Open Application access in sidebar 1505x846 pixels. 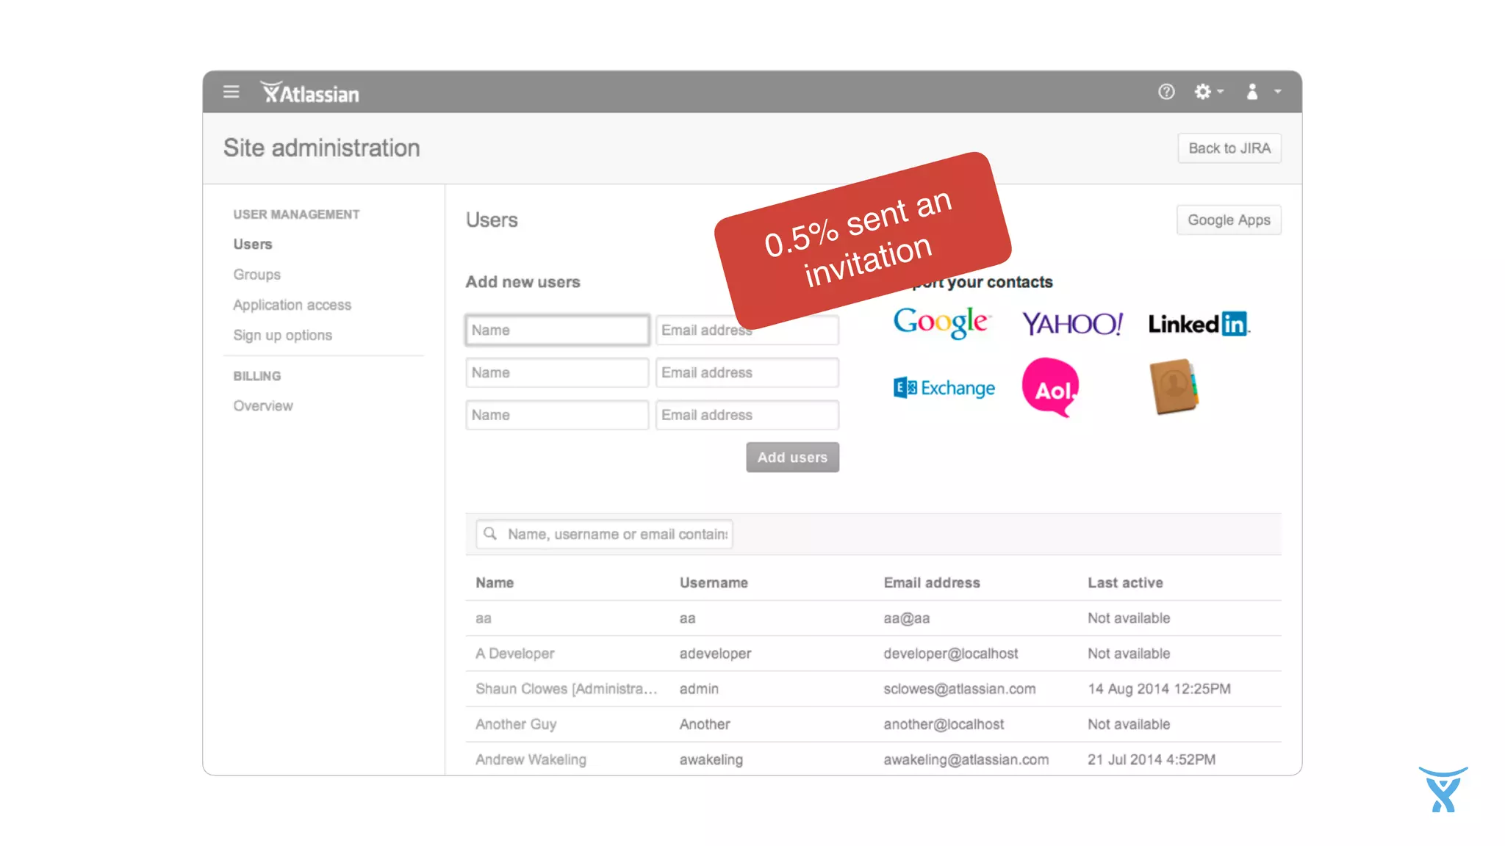point(292,305)
